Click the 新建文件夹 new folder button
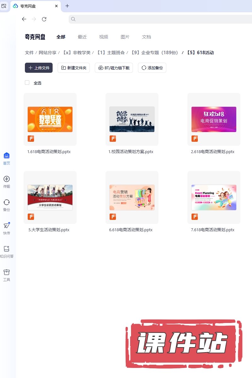The image size is (252, 378). pos(74,68)
